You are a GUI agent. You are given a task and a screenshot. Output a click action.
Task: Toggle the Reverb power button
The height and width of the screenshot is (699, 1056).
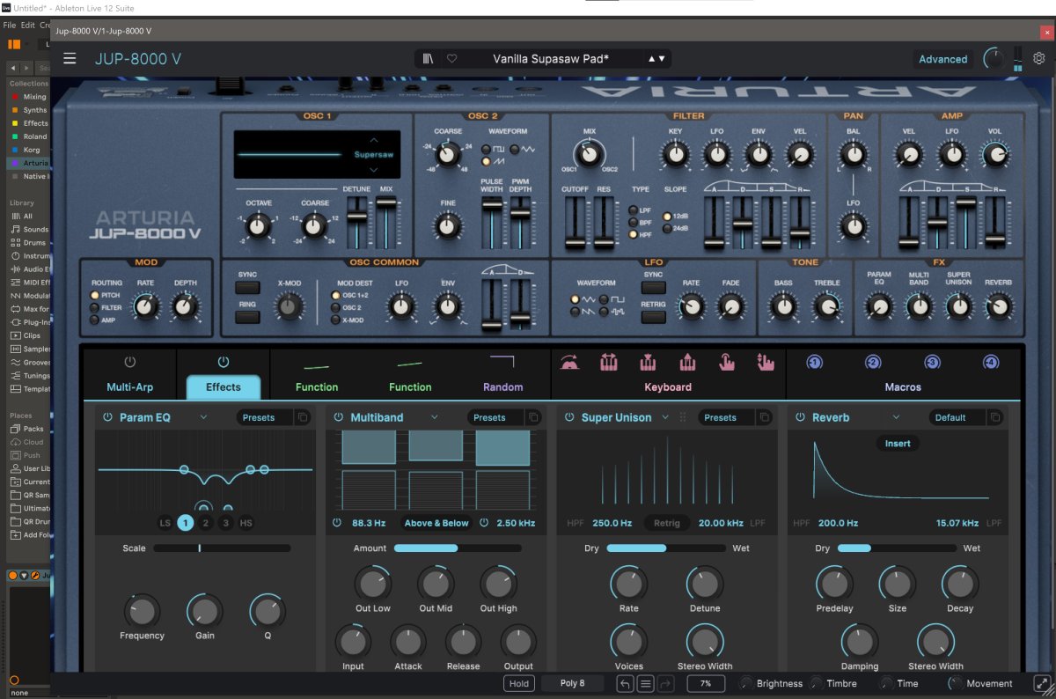(800, 417)
